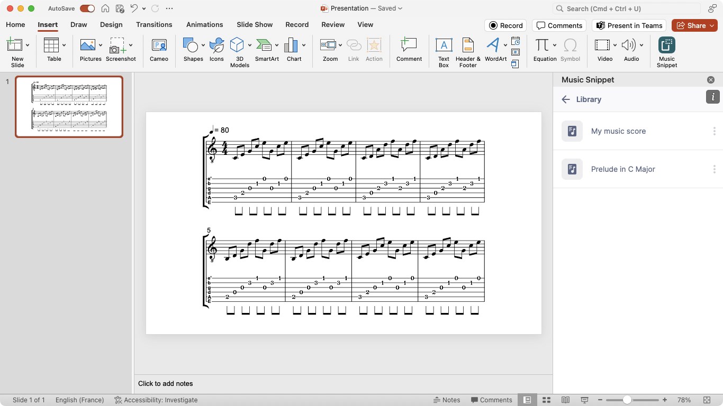Screen dimensions: 723x406
Task: Click Fit slide to window icon
Action: [707, 400]
